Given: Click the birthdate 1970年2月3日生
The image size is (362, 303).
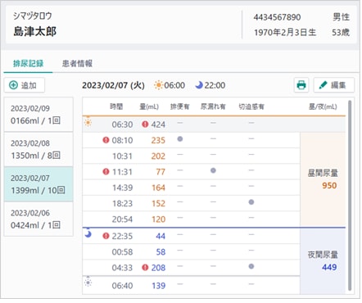Looking at the screenshot, I should 285,33.
